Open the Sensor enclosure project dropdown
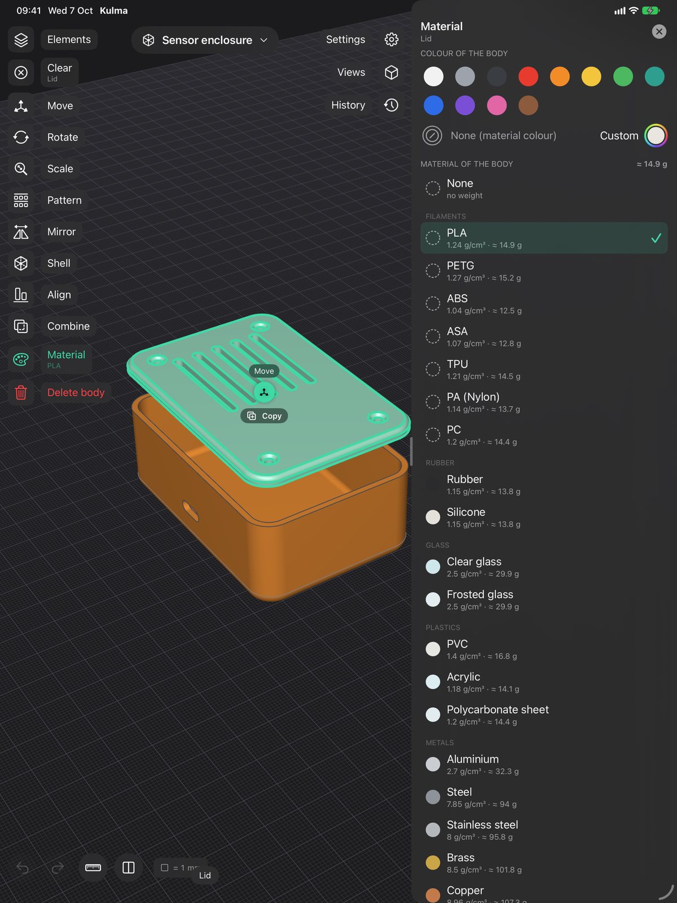677x903 pixels. point(205,40)
